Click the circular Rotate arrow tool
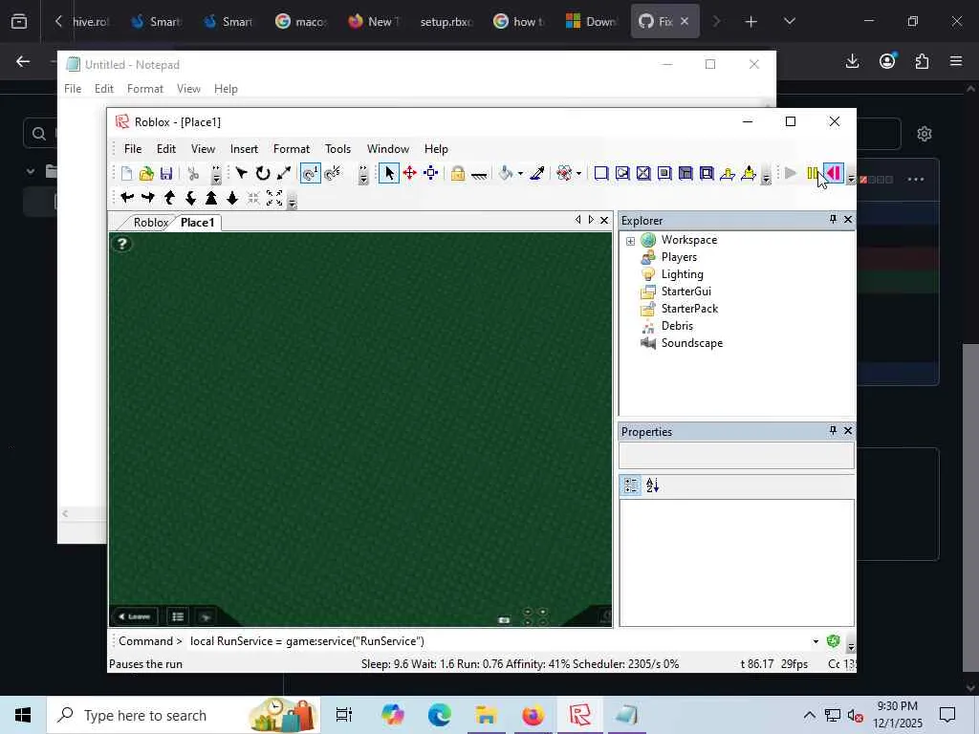 tap(263, 173)
